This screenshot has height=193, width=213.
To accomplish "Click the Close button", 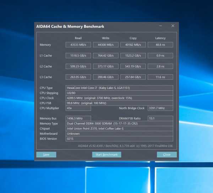I will [x=167, y=155].
